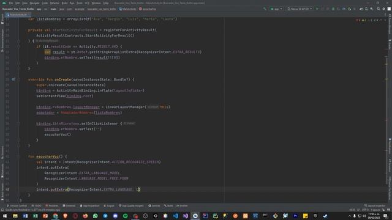Open the Project tool window on left sidebar

[2, 19]
